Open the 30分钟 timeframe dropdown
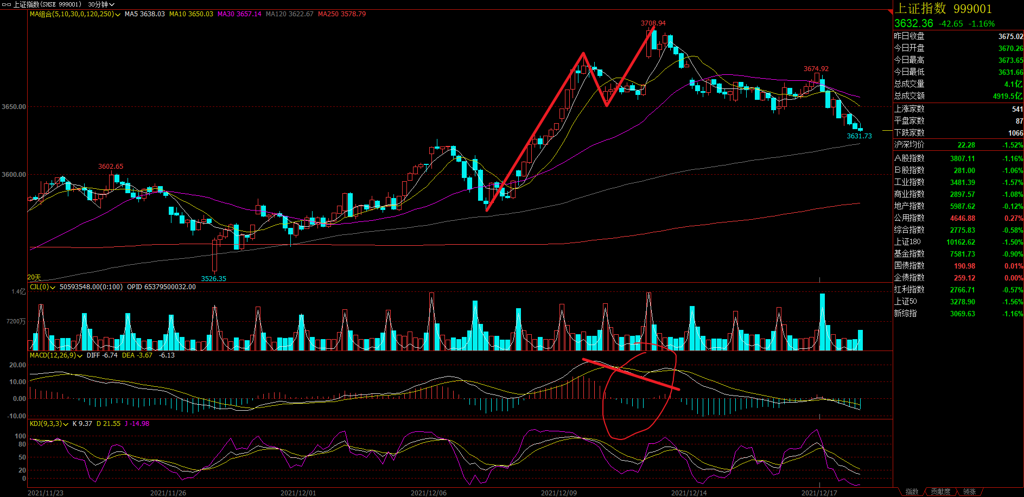The image size is (1024, 497). point(101,4)
